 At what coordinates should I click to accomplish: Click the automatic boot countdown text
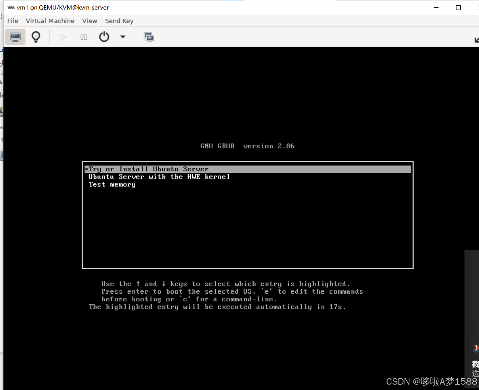[x=217, y=307]
